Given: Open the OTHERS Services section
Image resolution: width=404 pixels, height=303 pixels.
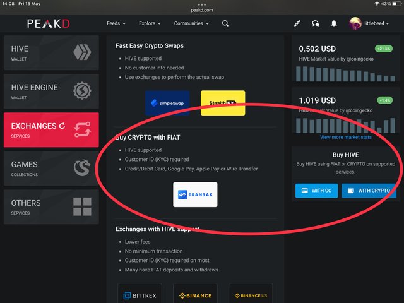Looking at the screenshot, I should (x=51, y=207).
